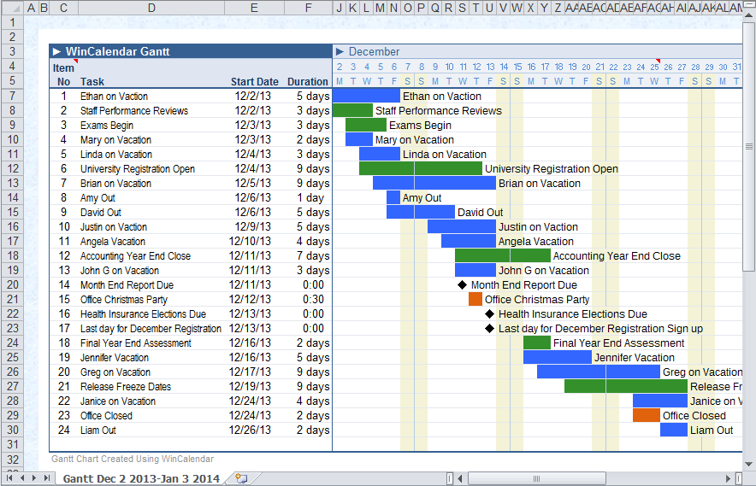
Task: Click the next sheet navigation arrow
Action: (x=34, y=478)
